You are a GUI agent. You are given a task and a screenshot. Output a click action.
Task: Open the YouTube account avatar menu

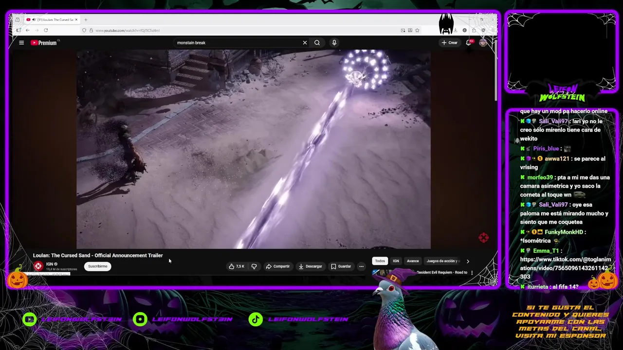[x=483, y=43]
